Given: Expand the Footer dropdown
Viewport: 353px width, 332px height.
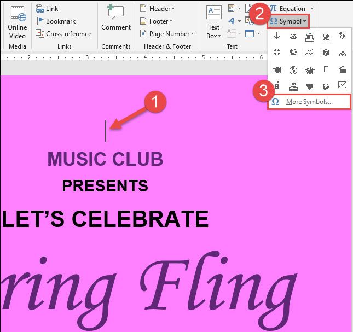Looking at the screenshot, I should pyautogui.click(x=157, y=21).
